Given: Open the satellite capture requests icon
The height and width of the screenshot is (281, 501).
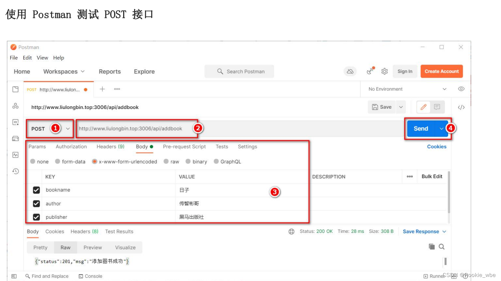Looking at the screenshot, I should [x=371, y=71].
